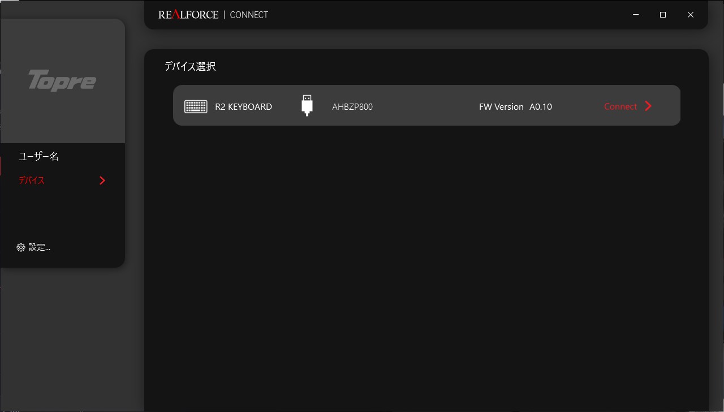Image resolution: width=724 pixels, height=412 pixels.
Task: Click the red Connect arrow chevron
Action: (648, 106)
